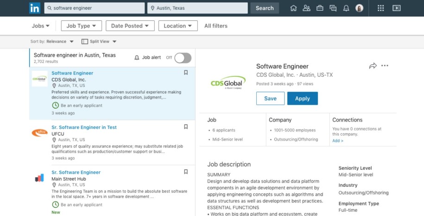Viewport: 424px width, 216px height.
Task: Open Sr. Software Engineer in Test link
Action: click(84, 128)
